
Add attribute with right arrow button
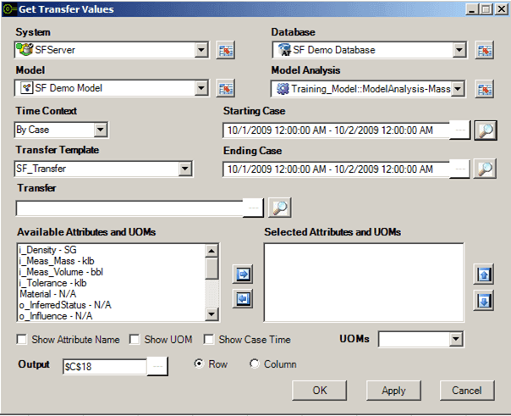click(243, 274)
